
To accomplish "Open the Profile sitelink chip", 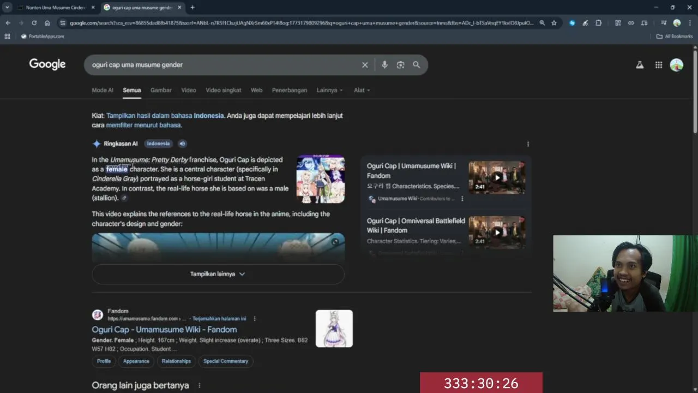I will coord(104,361).
